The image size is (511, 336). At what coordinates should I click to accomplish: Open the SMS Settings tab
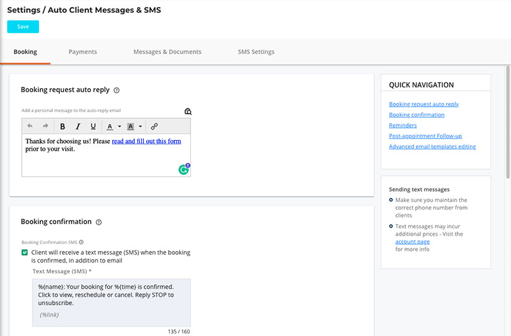click(x=256, y=52)
